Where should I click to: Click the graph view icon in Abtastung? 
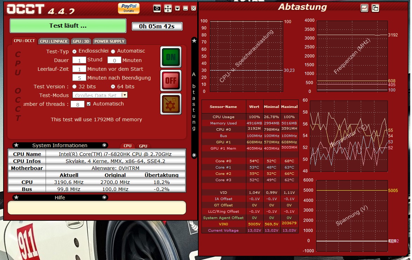(364, 8)
